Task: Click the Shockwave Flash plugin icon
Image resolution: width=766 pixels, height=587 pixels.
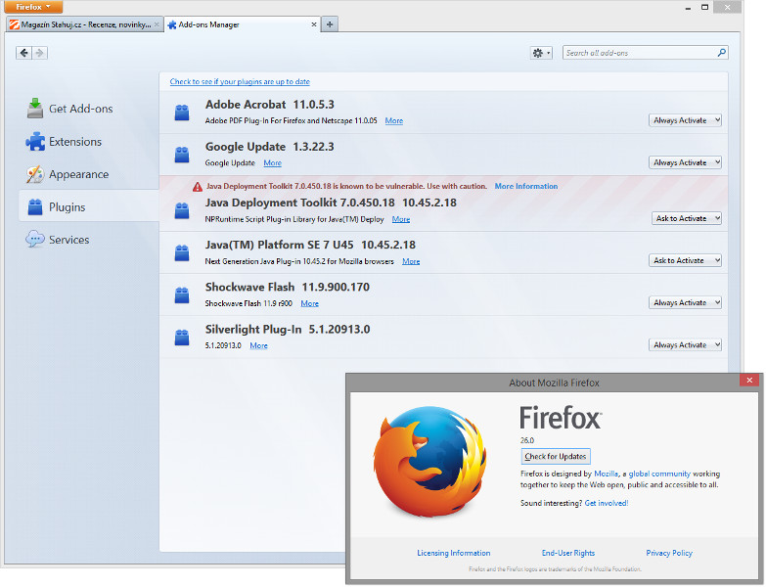Action: point(182,295)
